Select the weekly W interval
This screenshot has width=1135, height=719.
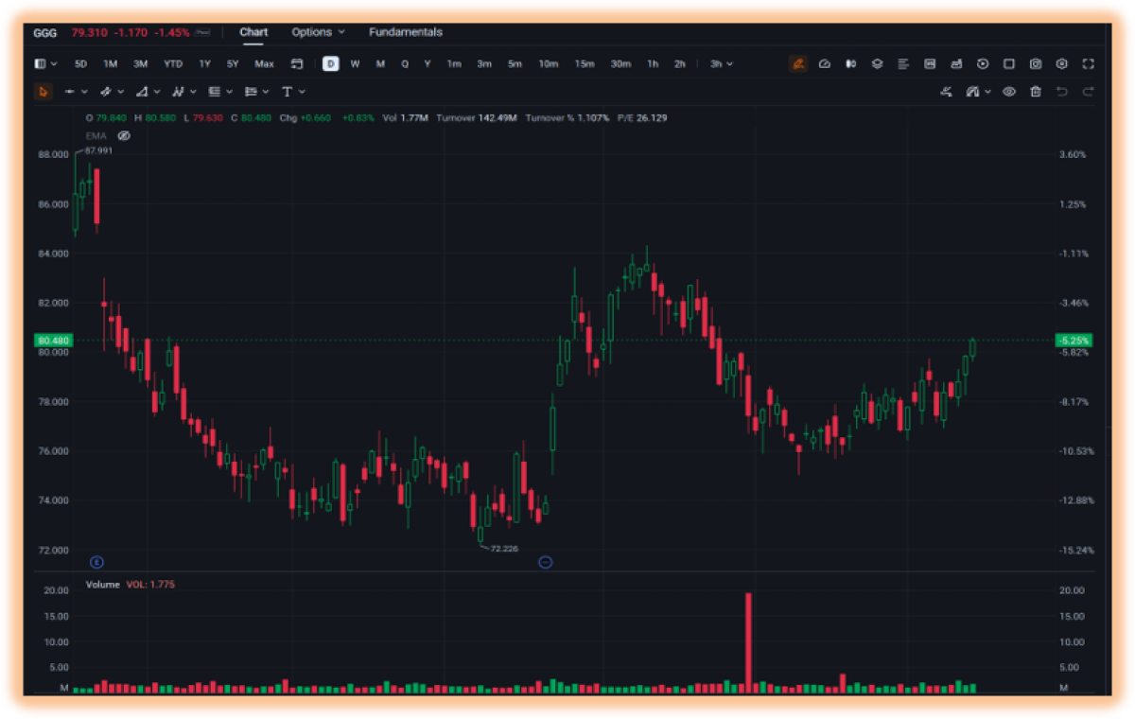(x=355, y=64)
